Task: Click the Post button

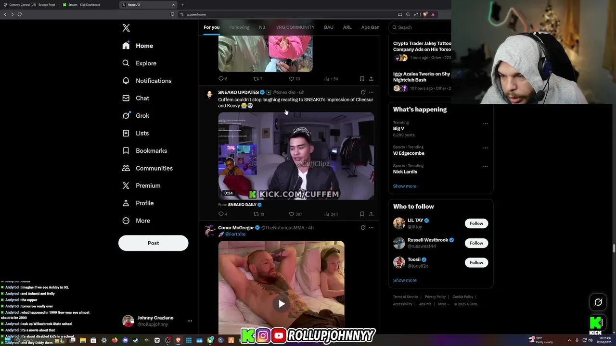Action: click(x=153, y=243)
